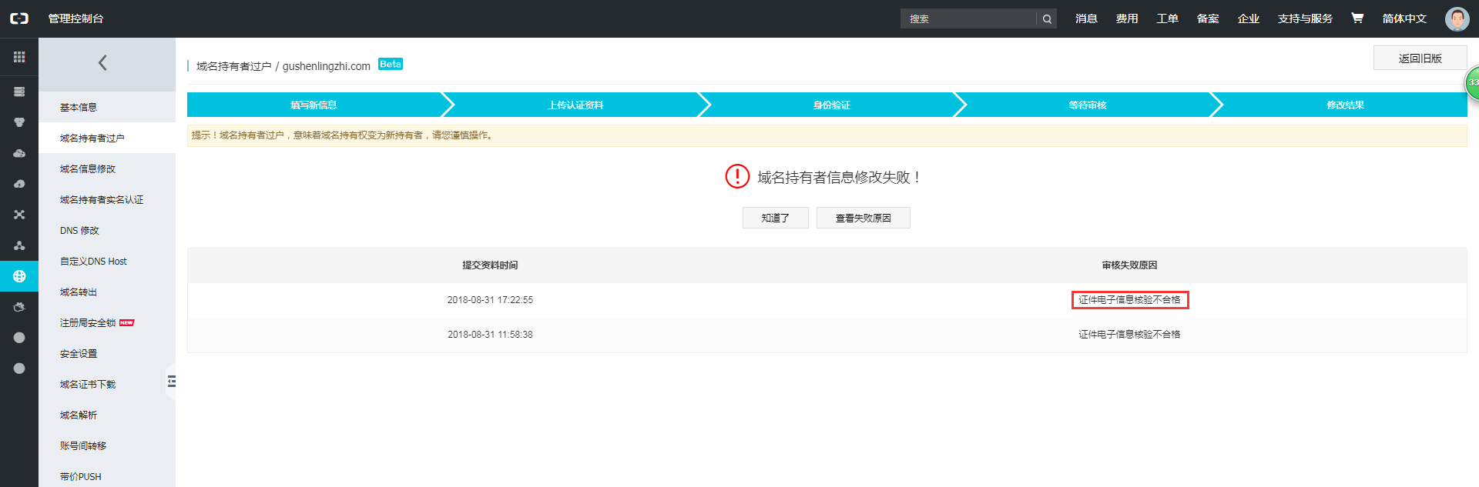Click the Alibaba Cloud logo icon
Image resolution: width=1479 pixels, height=487 pixels.
[19, 18]
